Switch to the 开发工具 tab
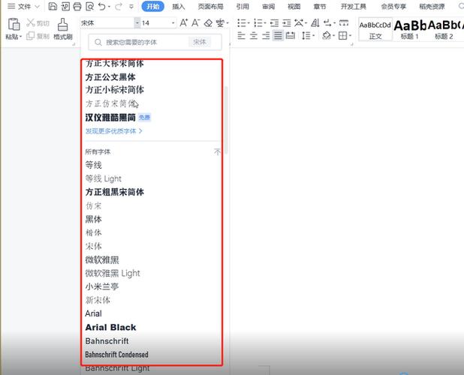Image resolution: width=464 pixels, height=375 pixels. pos(354,6)
